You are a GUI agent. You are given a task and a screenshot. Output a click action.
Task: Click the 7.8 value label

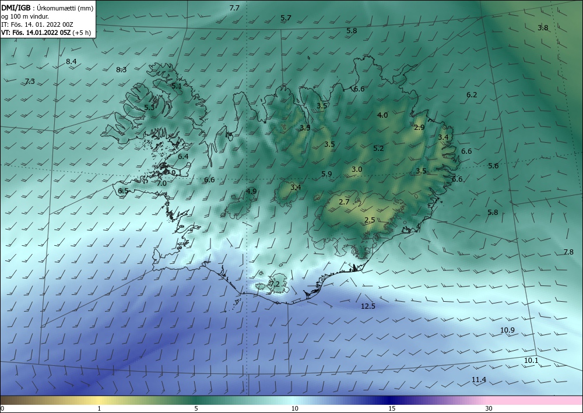(568, 252)
